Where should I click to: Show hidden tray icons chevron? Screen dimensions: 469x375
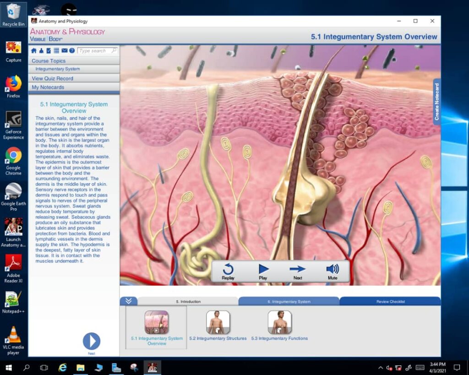tap(381, 368)
